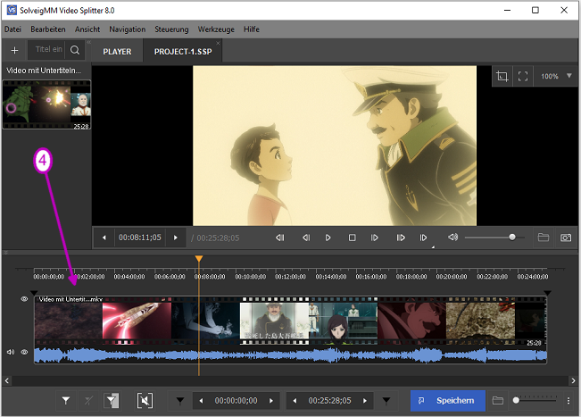Viewport: 581px width, 417px height.
Task: Open output folder next to Speichern
Action: pyautogui.click(x=498, y=401)
